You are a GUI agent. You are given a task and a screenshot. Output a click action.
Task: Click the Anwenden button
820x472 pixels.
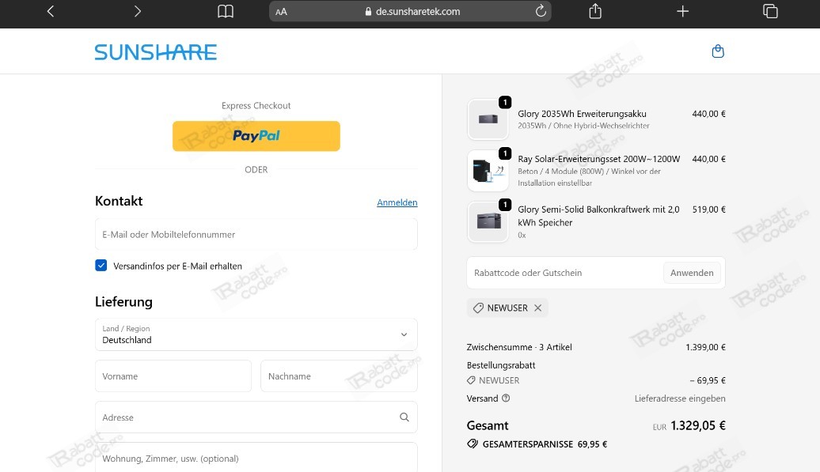click(x=692, y=273)
